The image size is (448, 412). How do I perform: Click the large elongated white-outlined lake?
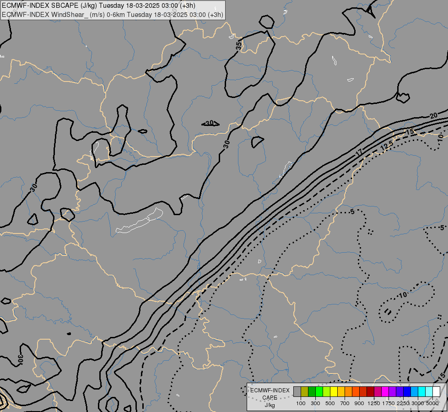click(140, 221)
